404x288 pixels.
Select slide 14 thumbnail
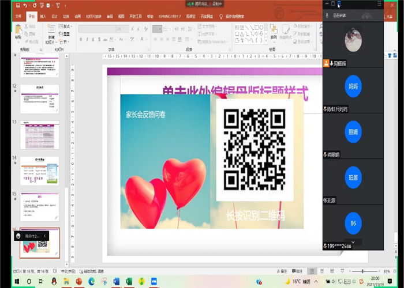pyautogui.click(x=40, y=170)
